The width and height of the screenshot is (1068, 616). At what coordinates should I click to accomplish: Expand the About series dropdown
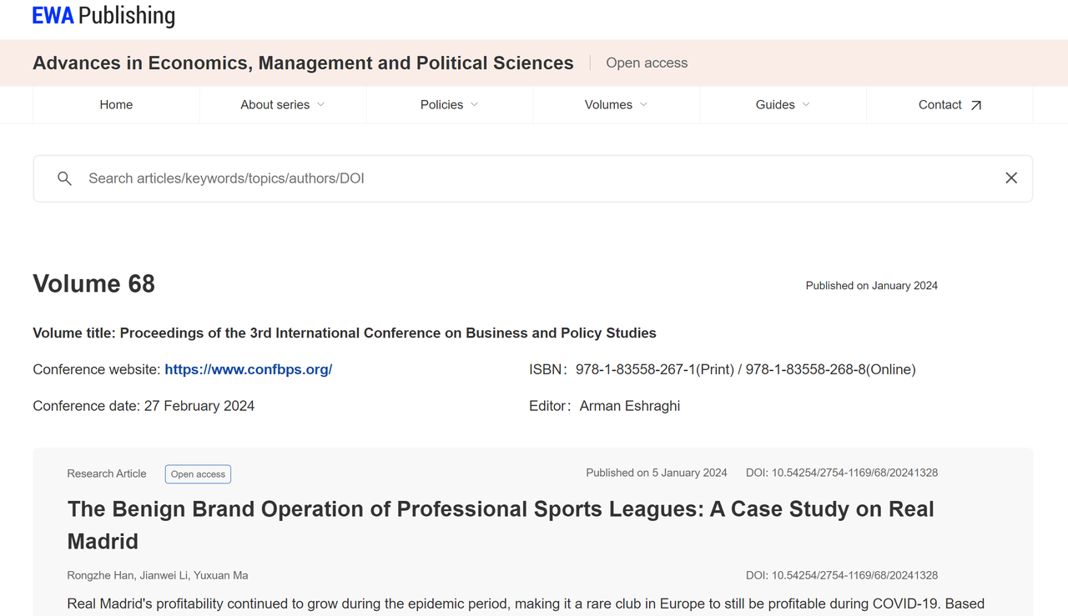[x=282, y=105]
